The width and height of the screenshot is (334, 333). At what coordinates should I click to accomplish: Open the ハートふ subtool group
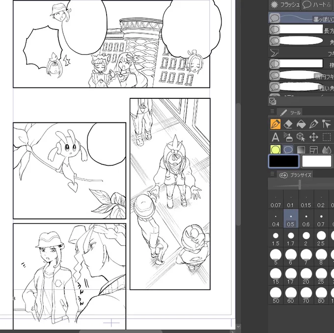(x=317, y=5)
